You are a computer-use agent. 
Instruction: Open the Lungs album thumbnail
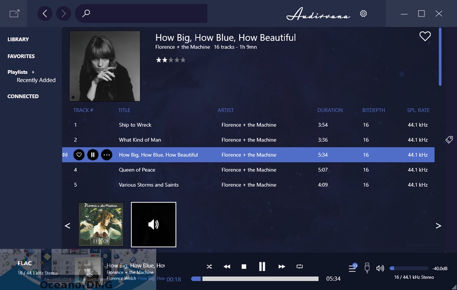pos(101,224)
